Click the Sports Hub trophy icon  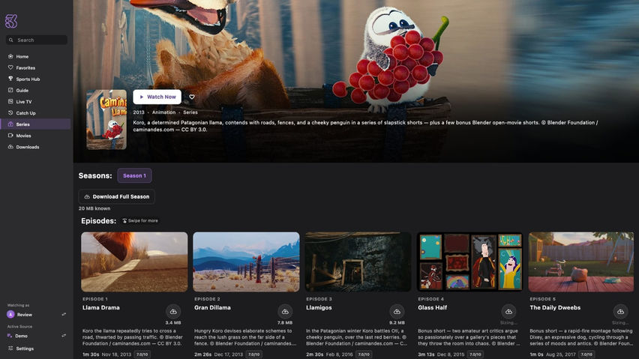tap(10, 79)
